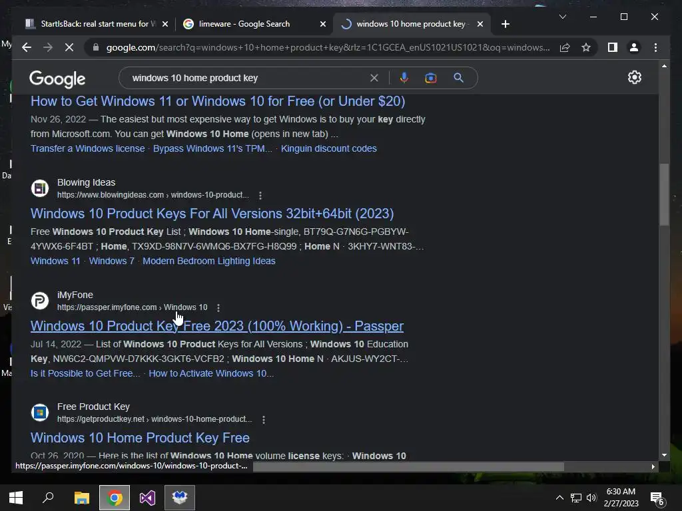The height and width of the screenshot is (511, 682).
Task: Open File Explorer from taskbar
Action: (81, 498)
